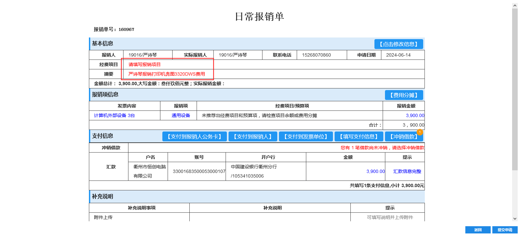Click the 附件上传 row label
Image resolution: width=520 pixels, height=241 pixels.
click(x=103, y=217)
